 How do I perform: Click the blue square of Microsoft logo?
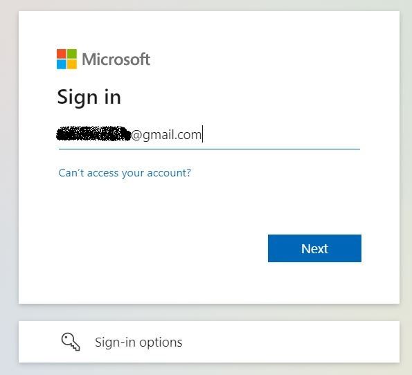62,64
